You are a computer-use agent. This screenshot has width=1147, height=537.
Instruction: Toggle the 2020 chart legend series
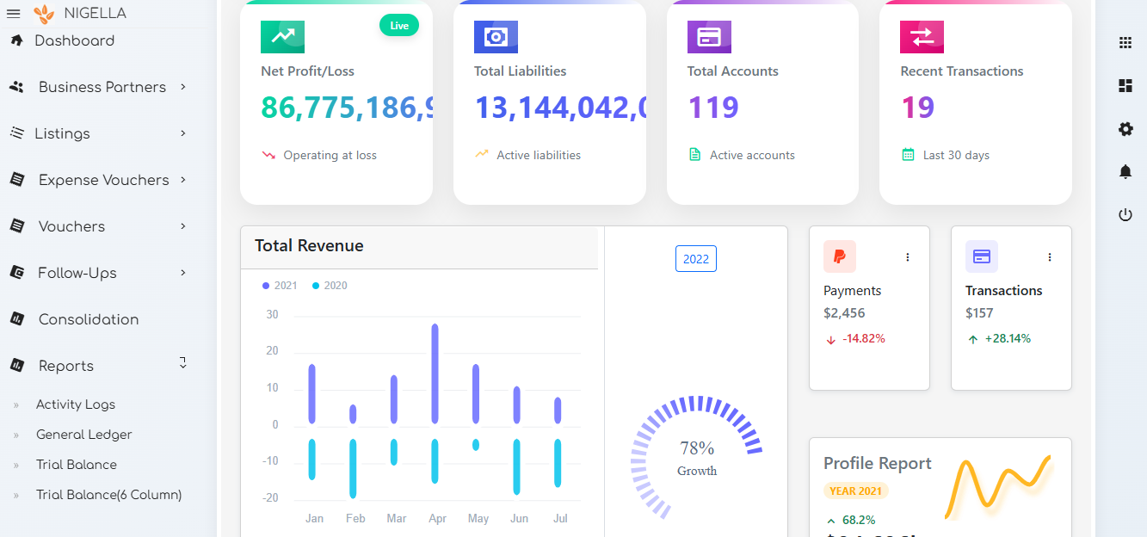pyautogui.click(x=330, y=286)
